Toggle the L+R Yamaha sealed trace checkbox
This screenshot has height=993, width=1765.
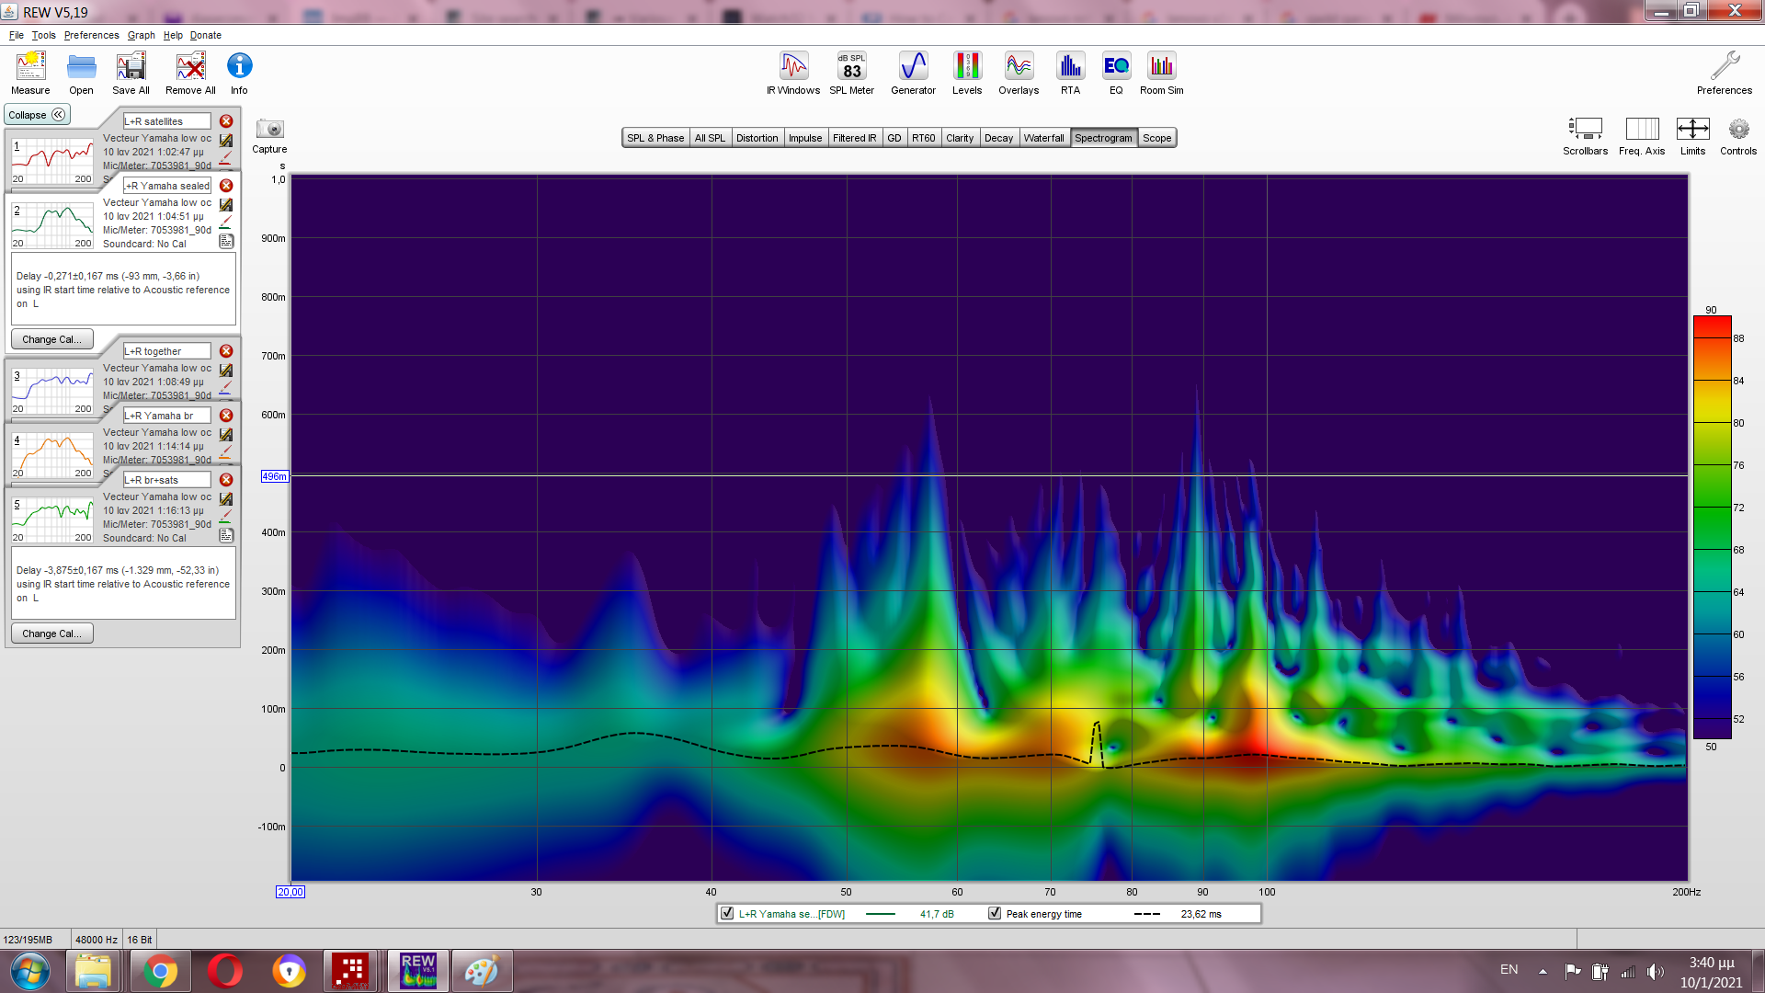click(x=728, y=914)
